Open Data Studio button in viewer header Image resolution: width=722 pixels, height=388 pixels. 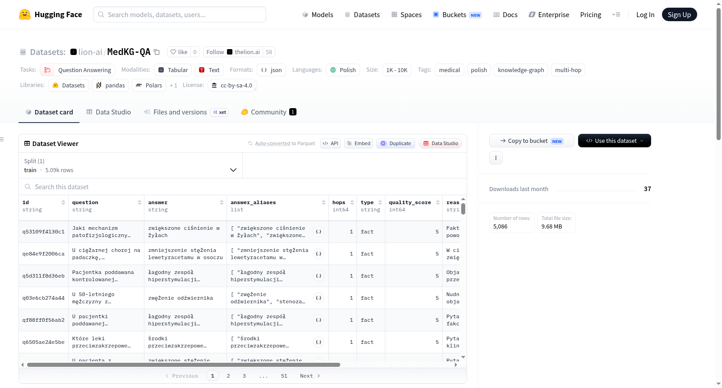point(440,143)
